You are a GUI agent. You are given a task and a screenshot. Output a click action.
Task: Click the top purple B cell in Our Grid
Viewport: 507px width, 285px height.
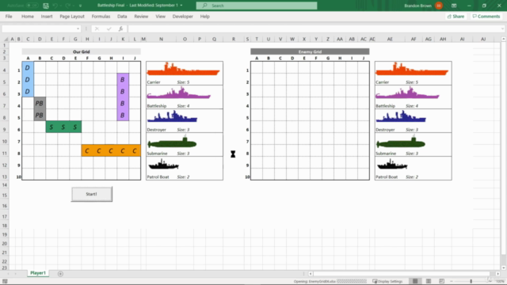[x=123, y=79]
